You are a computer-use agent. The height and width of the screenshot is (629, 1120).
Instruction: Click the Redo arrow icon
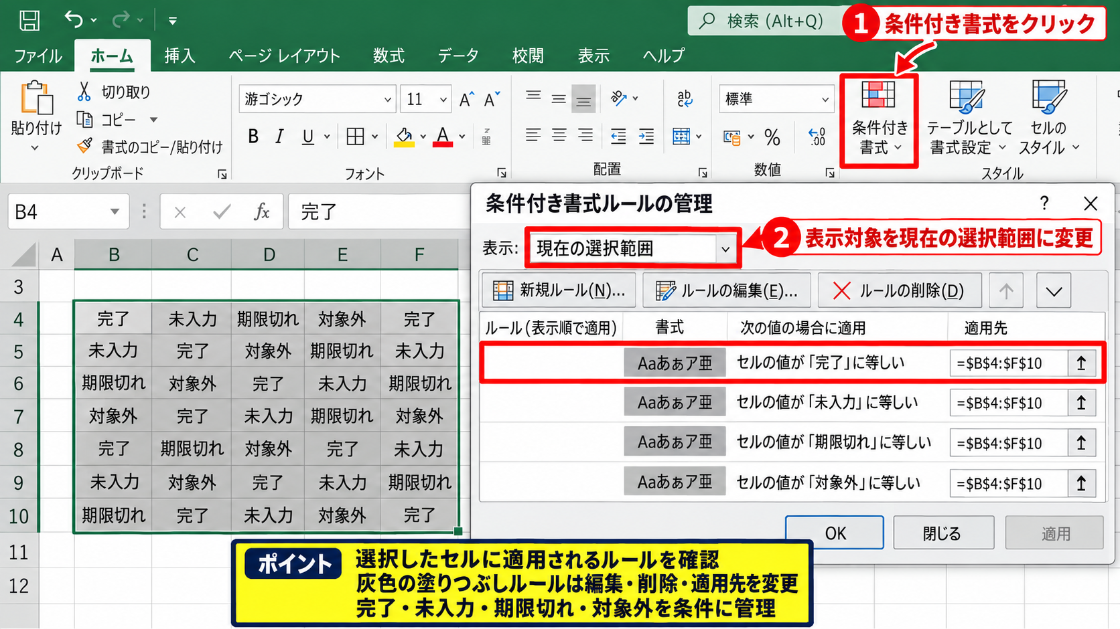click(121, 20)
